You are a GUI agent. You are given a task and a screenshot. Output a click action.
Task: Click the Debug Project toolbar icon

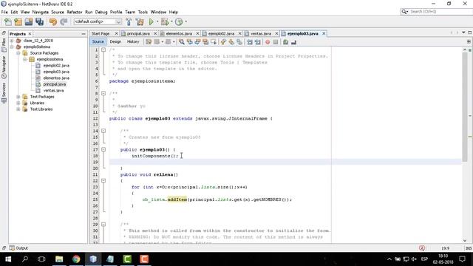[165, 21]
